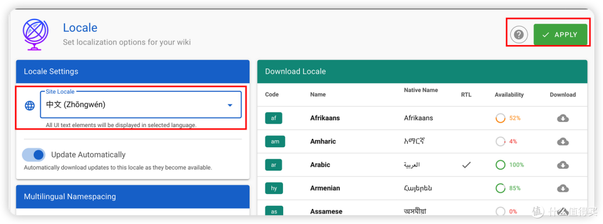The height and width of the screenshot is (224, 603).
Task: Select the Site Locale combo box field
Action: point(141,104)
